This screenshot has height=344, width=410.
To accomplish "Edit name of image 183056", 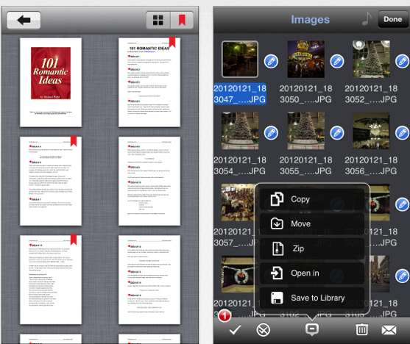I will click(403, 133).
